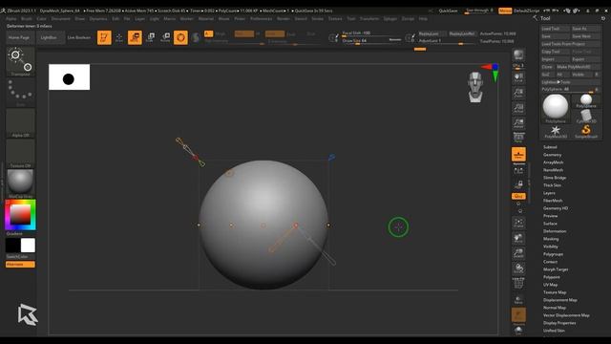Click the ZoomD icon in right shelf
Viewport: 611px width, 344px height.
pos(518,253)
